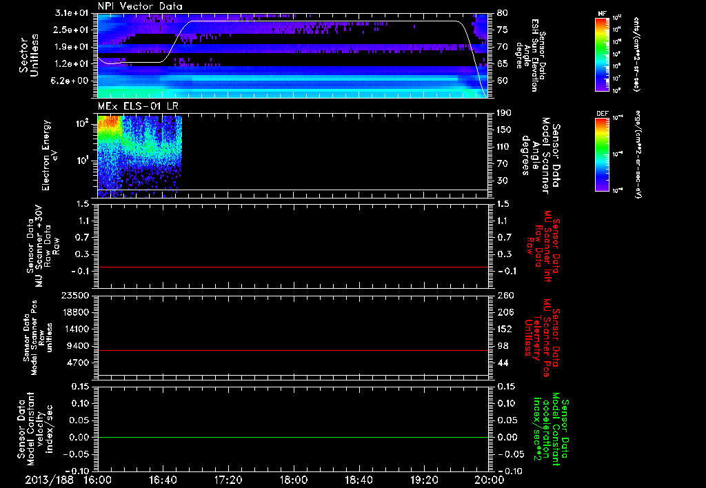Viewport: 706px width, 488px height.
Task: Click the 2013/188 date label
Action: point(49,480)
